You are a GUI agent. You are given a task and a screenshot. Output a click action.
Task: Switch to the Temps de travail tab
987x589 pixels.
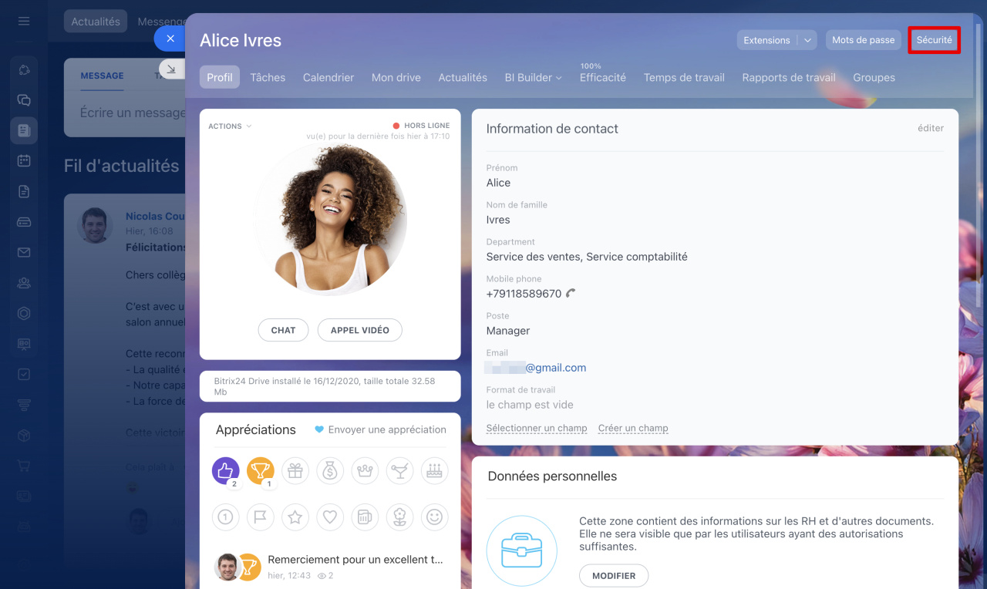click(684, 77)
